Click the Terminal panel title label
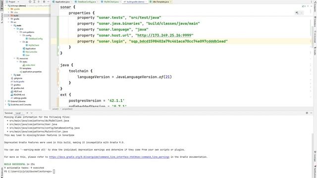Screen dimensions: 317x178 pyautogui.click(x=8, y=113)
